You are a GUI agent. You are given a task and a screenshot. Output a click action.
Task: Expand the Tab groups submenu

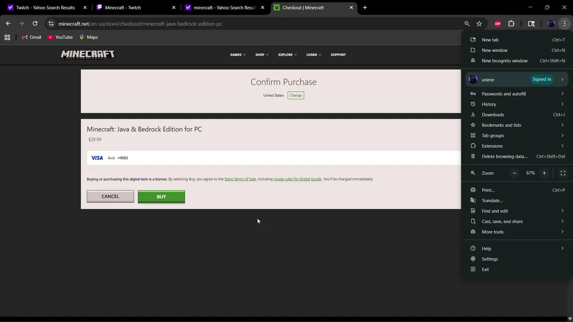[517, 136]
